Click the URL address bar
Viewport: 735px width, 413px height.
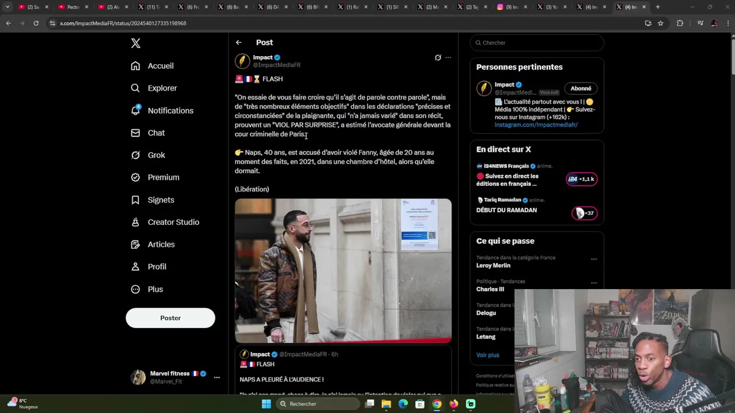point(345,23)
